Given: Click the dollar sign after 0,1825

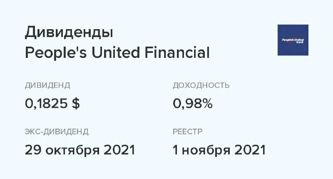Looking at the screenshot, I should click(x=75, y=104).
